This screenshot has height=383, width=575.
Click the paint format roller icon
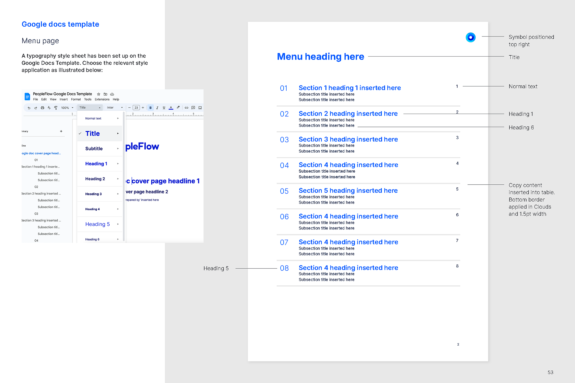56,108
